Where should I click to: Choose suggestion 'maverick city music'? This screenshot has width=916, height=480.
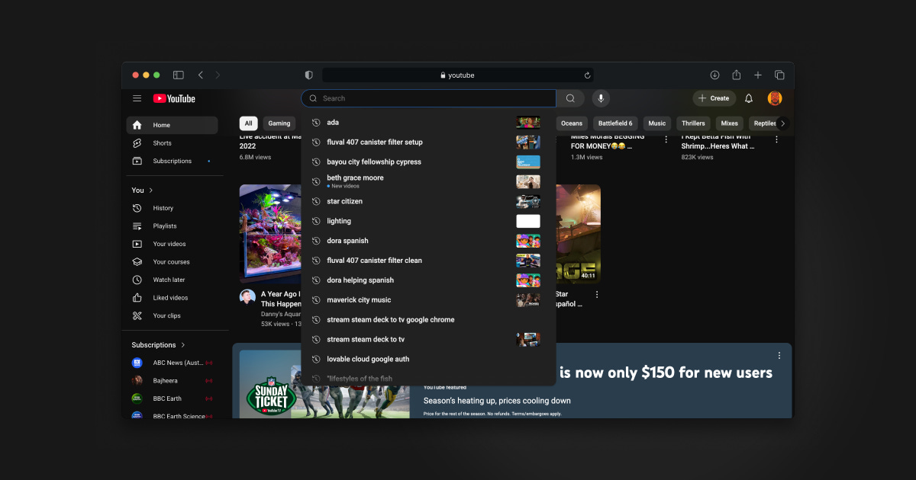point(428,300)
